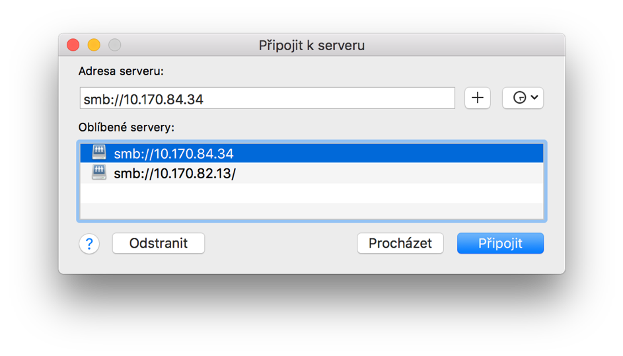The height and width of the screenshot is (356, 623).
Task: Open help with the question mark button
Action: tap(89, 243)
